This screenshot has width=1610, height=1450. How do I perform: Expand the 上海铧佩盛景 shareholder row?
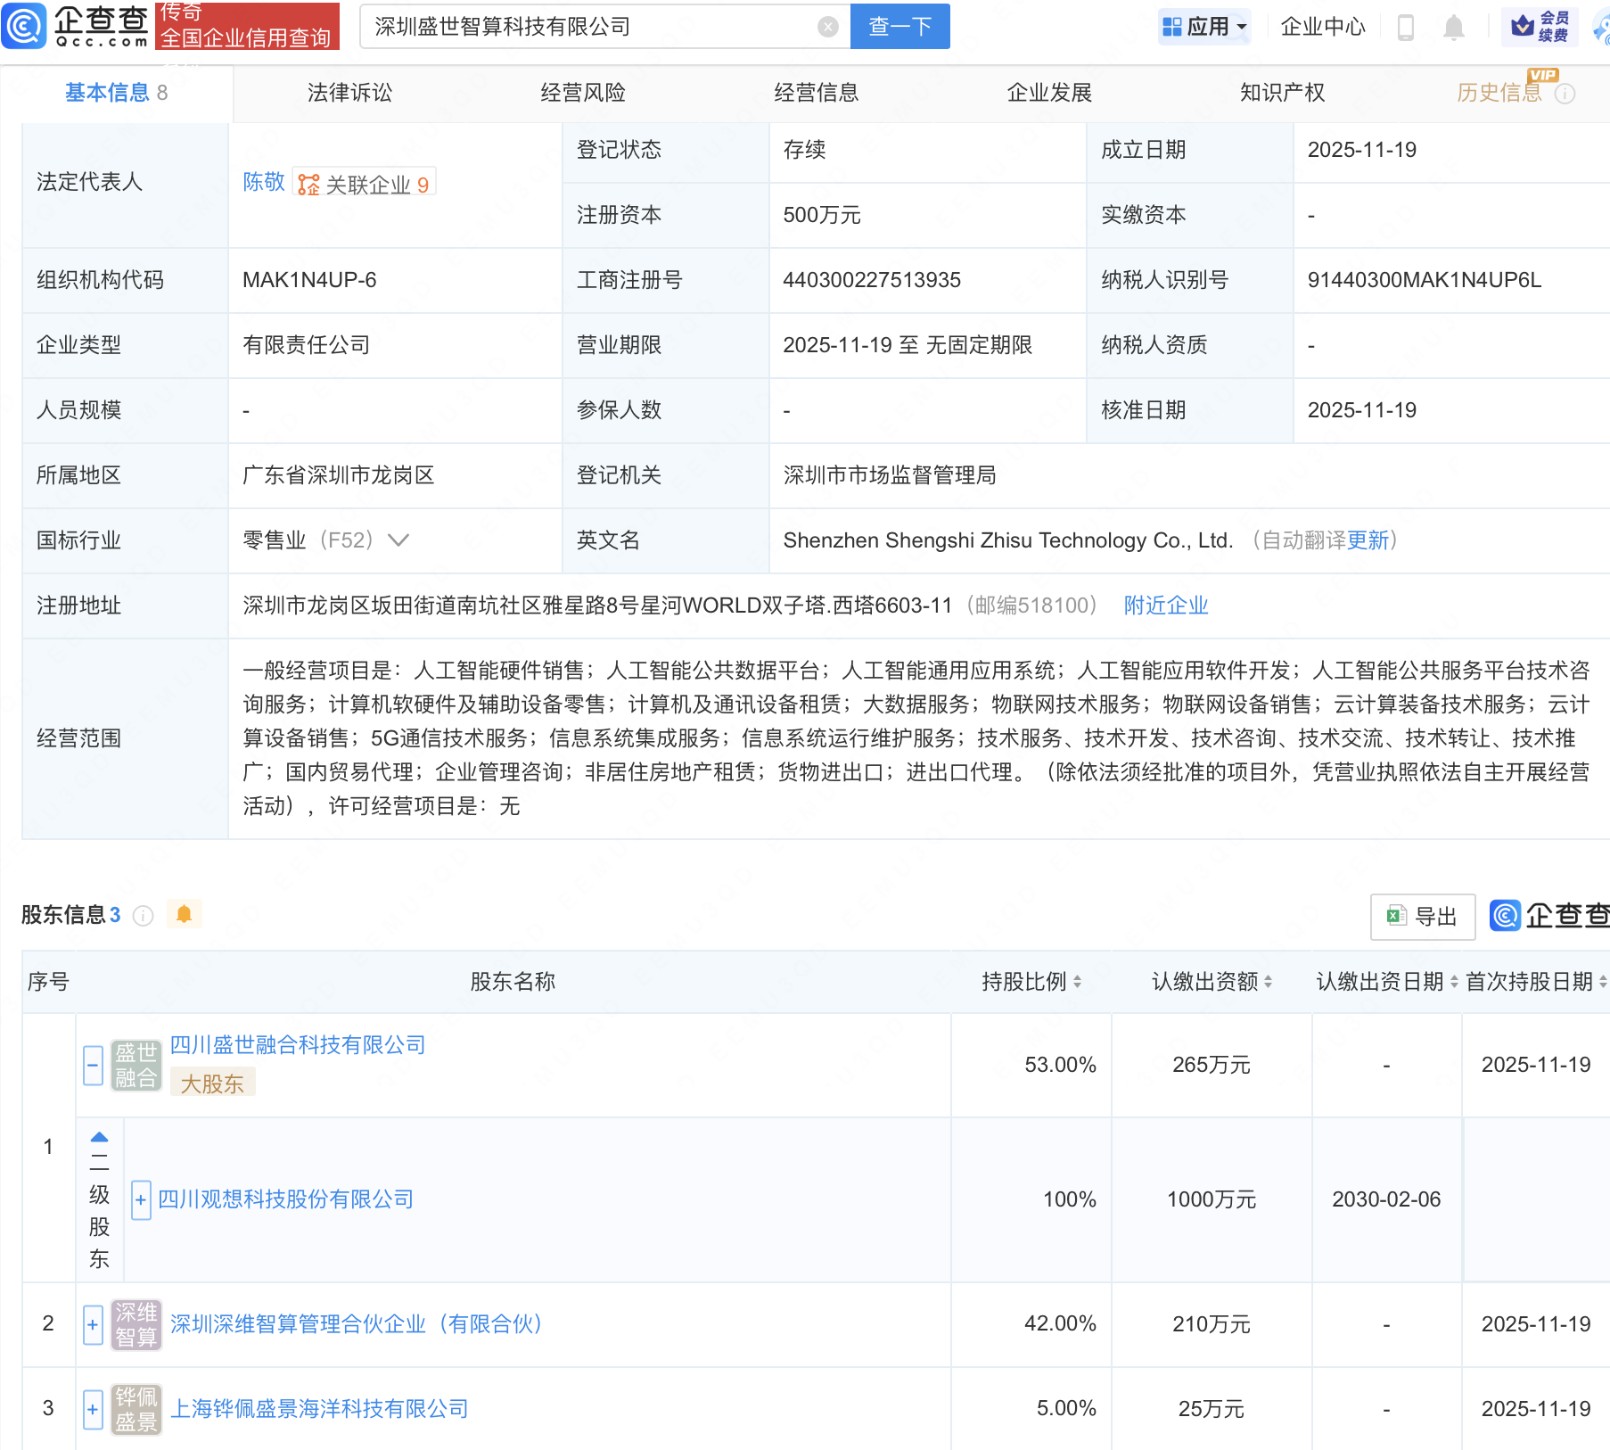coord(93,1409)
